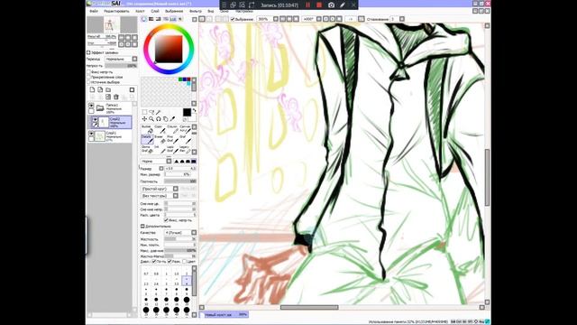Open the layer blending mode Нормально dropdown

coord(121,59)
